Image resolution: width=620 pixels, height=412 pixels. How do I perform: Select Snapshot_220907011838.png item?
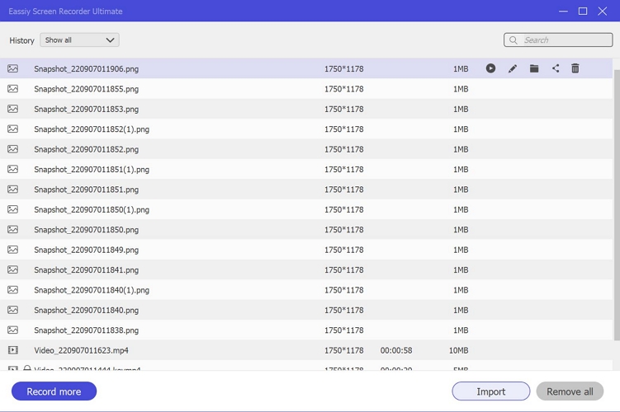tap(87, 330)
